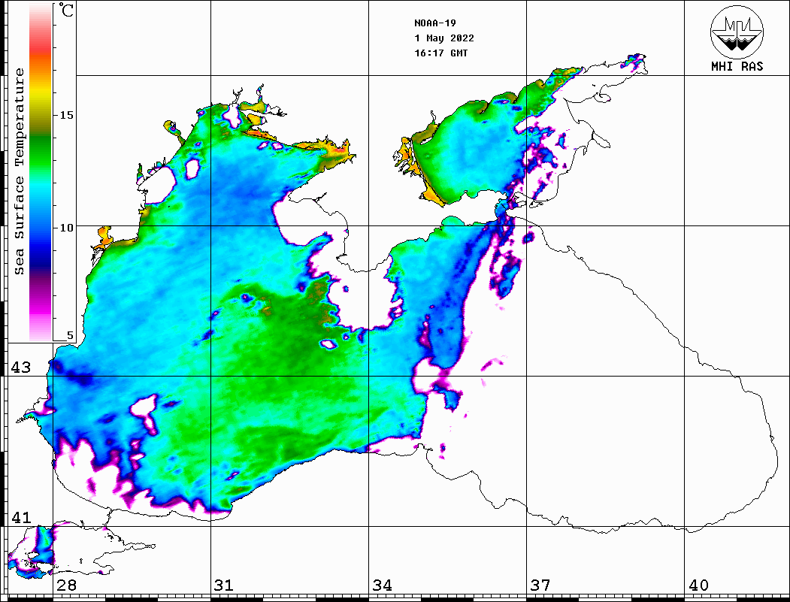Click the MHI RAS text label
The height and width of the screenshot is (602, 790).
[x=737, y=66]
